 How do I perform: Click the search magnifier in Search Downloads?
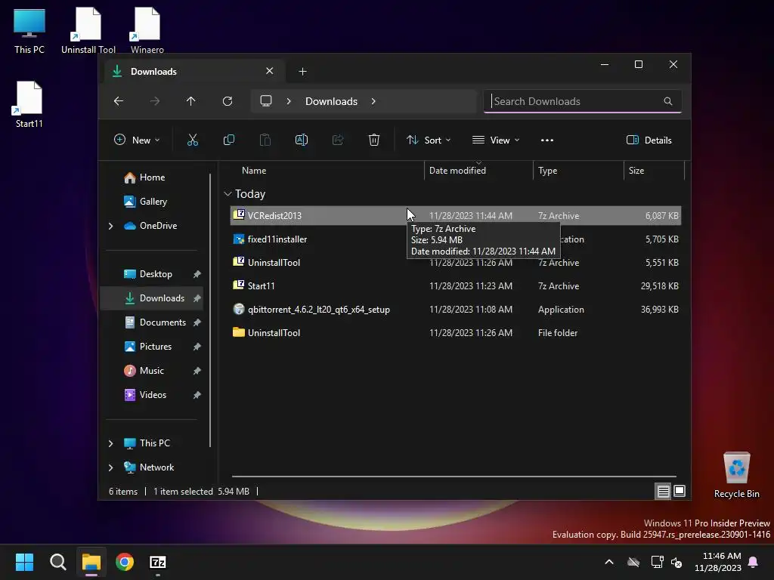(x=668, y=101)
